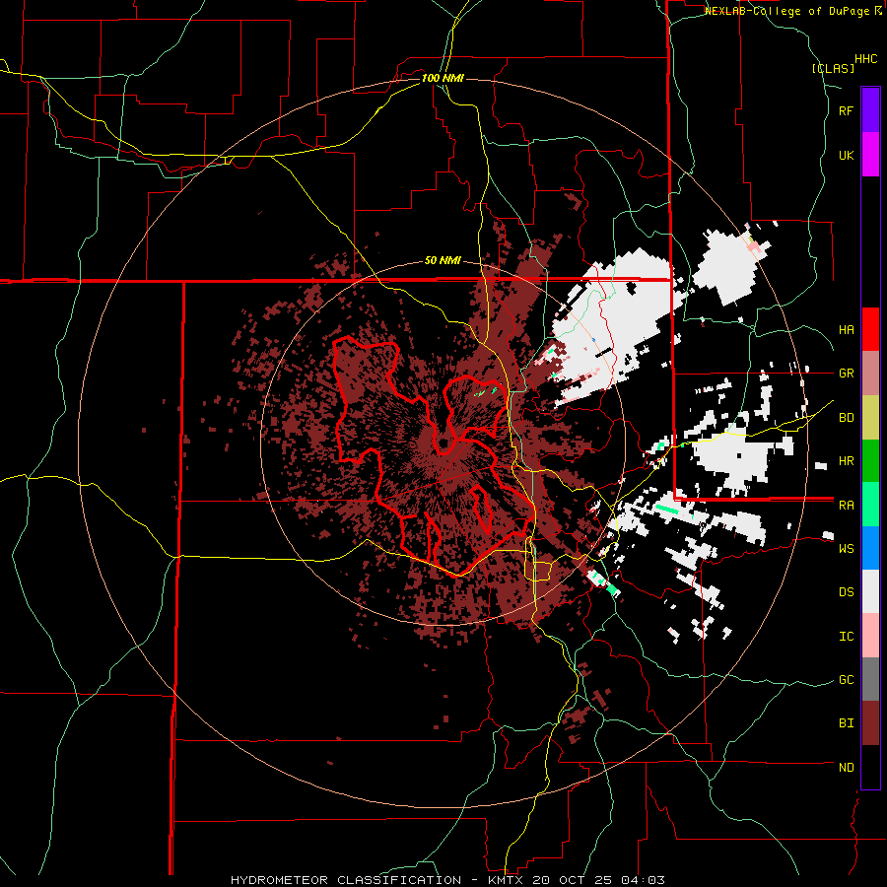Click the 50 NMI range ring label
The image size is (887, 887).
(443, 260)
